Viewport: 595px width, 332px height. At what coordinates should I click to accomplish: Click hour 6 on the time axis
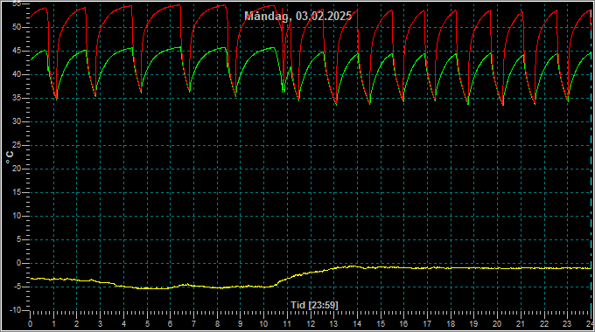click(170, 324)
